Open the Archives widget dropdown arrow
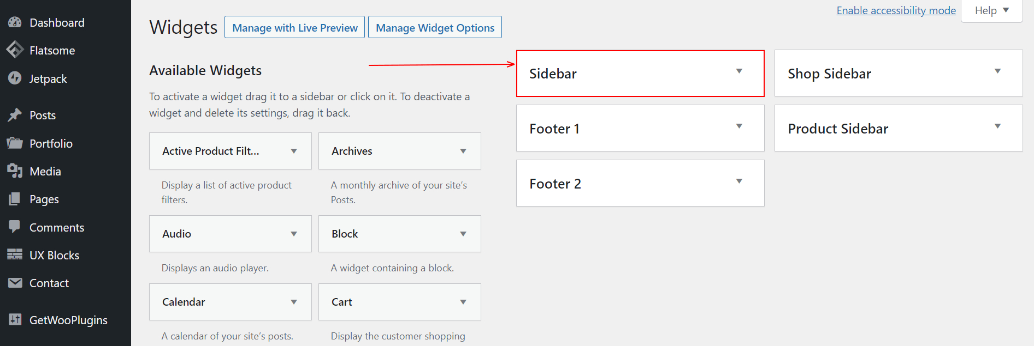 click(x=463, y=151)
